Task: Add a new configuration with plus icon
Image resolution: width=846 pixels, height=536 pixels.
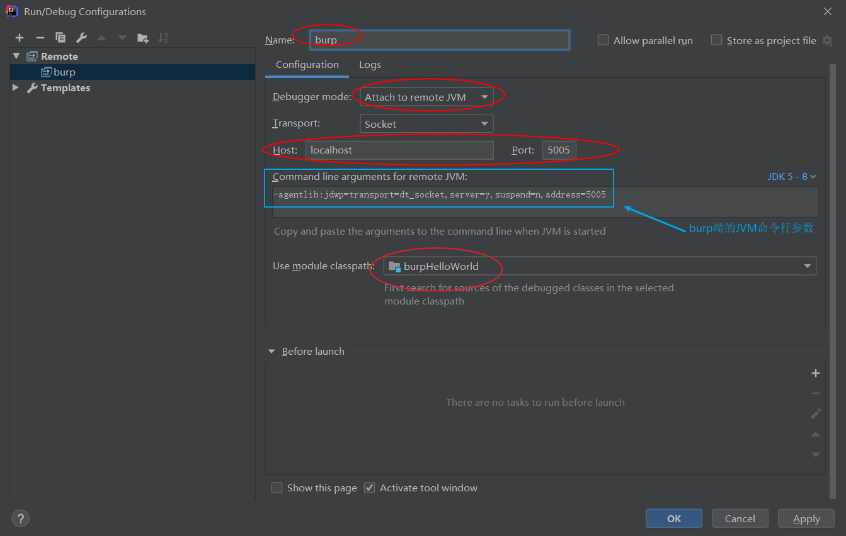Action: pyautogui.click(x=20, y=38)
